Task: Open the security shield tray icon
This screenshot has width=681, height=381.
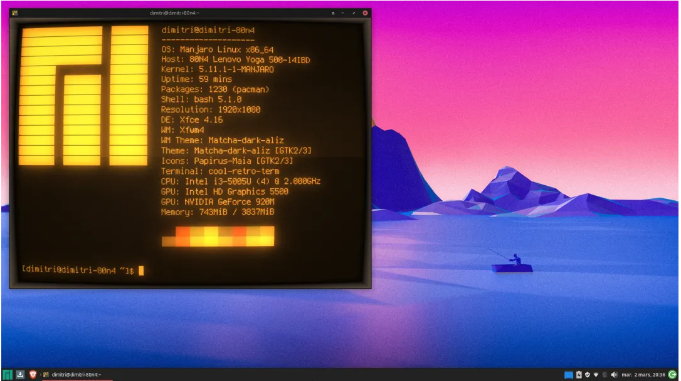Action: coord(588,373)
